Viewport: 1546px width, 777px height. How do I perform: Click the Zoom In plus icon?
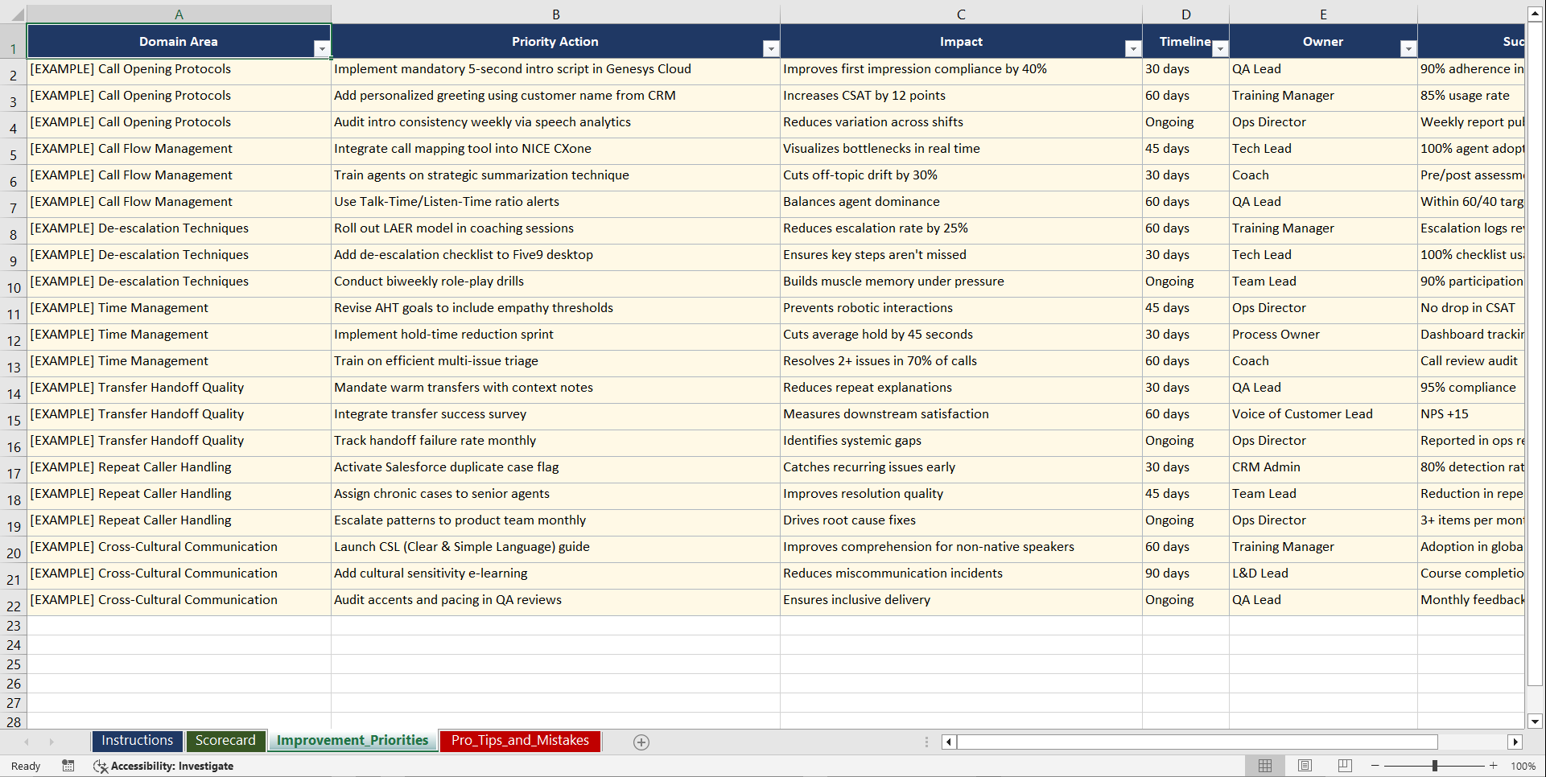[x=1494, y=766]
